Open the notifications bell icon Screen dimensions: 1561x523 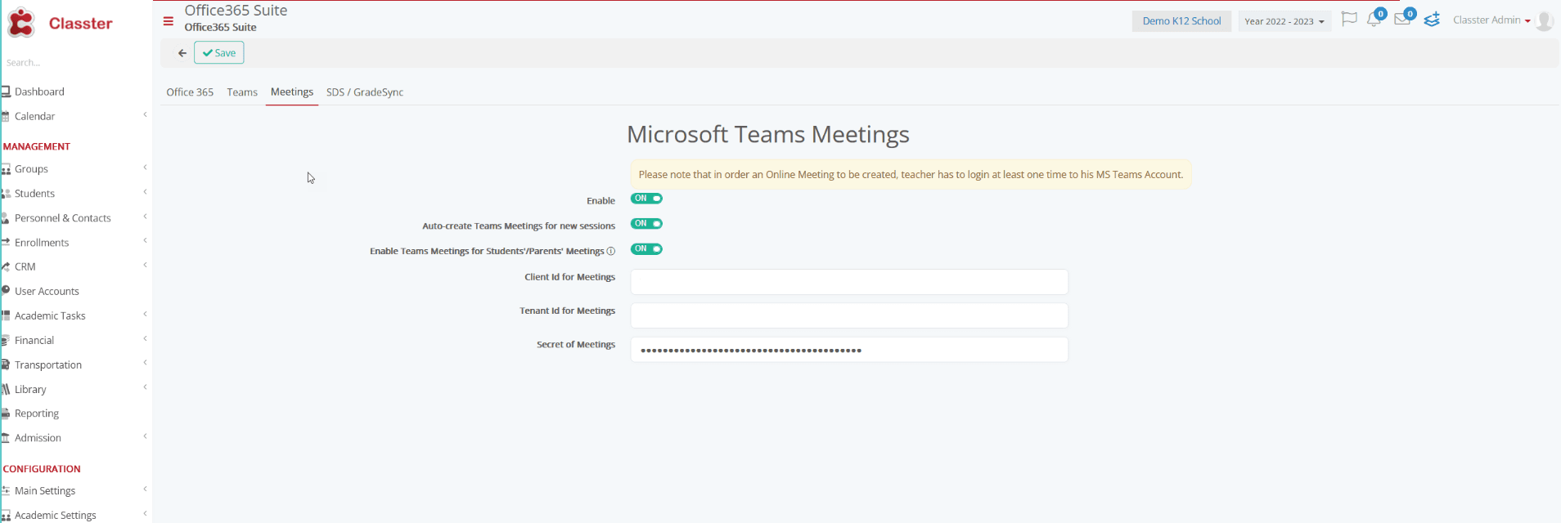click(1374, 20)
